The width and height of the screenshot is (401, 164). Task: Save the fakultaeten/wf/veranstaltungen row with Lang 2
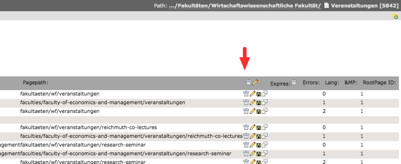coord(258,112)
